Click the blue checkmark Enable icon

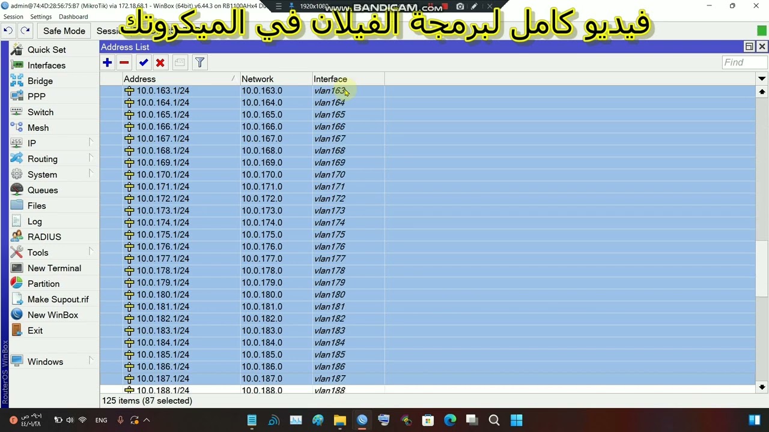click(x=143, y=62)
